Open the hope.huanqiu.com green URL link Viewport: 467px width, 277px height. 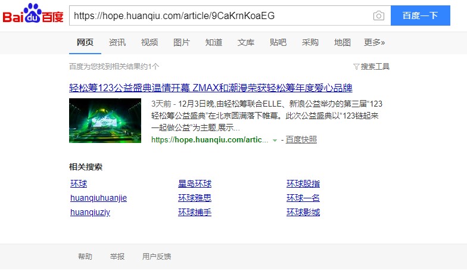click(210, 139)
